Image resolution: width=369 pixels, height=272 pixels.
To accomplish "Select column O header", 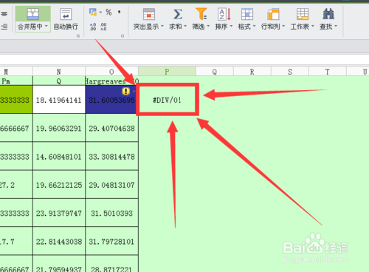I will click(111, 72).
